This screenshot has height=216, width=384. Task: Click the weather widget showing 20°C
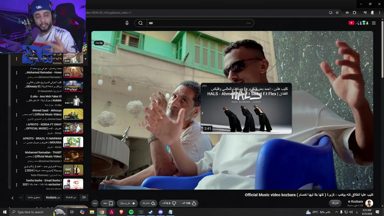318,212
